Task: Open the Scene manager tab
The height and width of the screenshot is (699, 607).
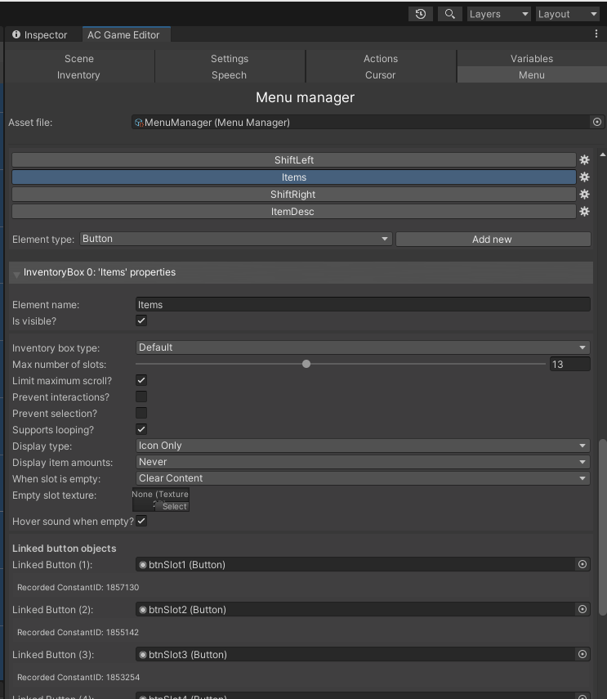Action: pyautogui.click(x=78, y=58)
